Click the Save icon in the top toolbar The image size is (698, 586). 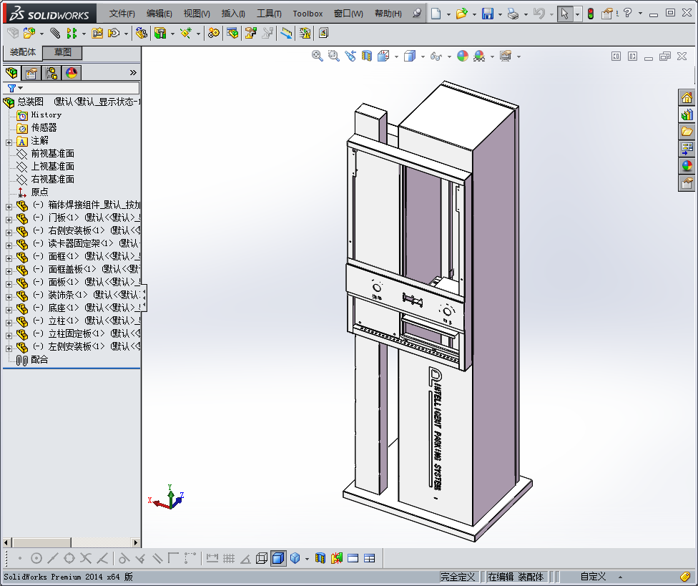pyautogui.click(x=487, y=14)
